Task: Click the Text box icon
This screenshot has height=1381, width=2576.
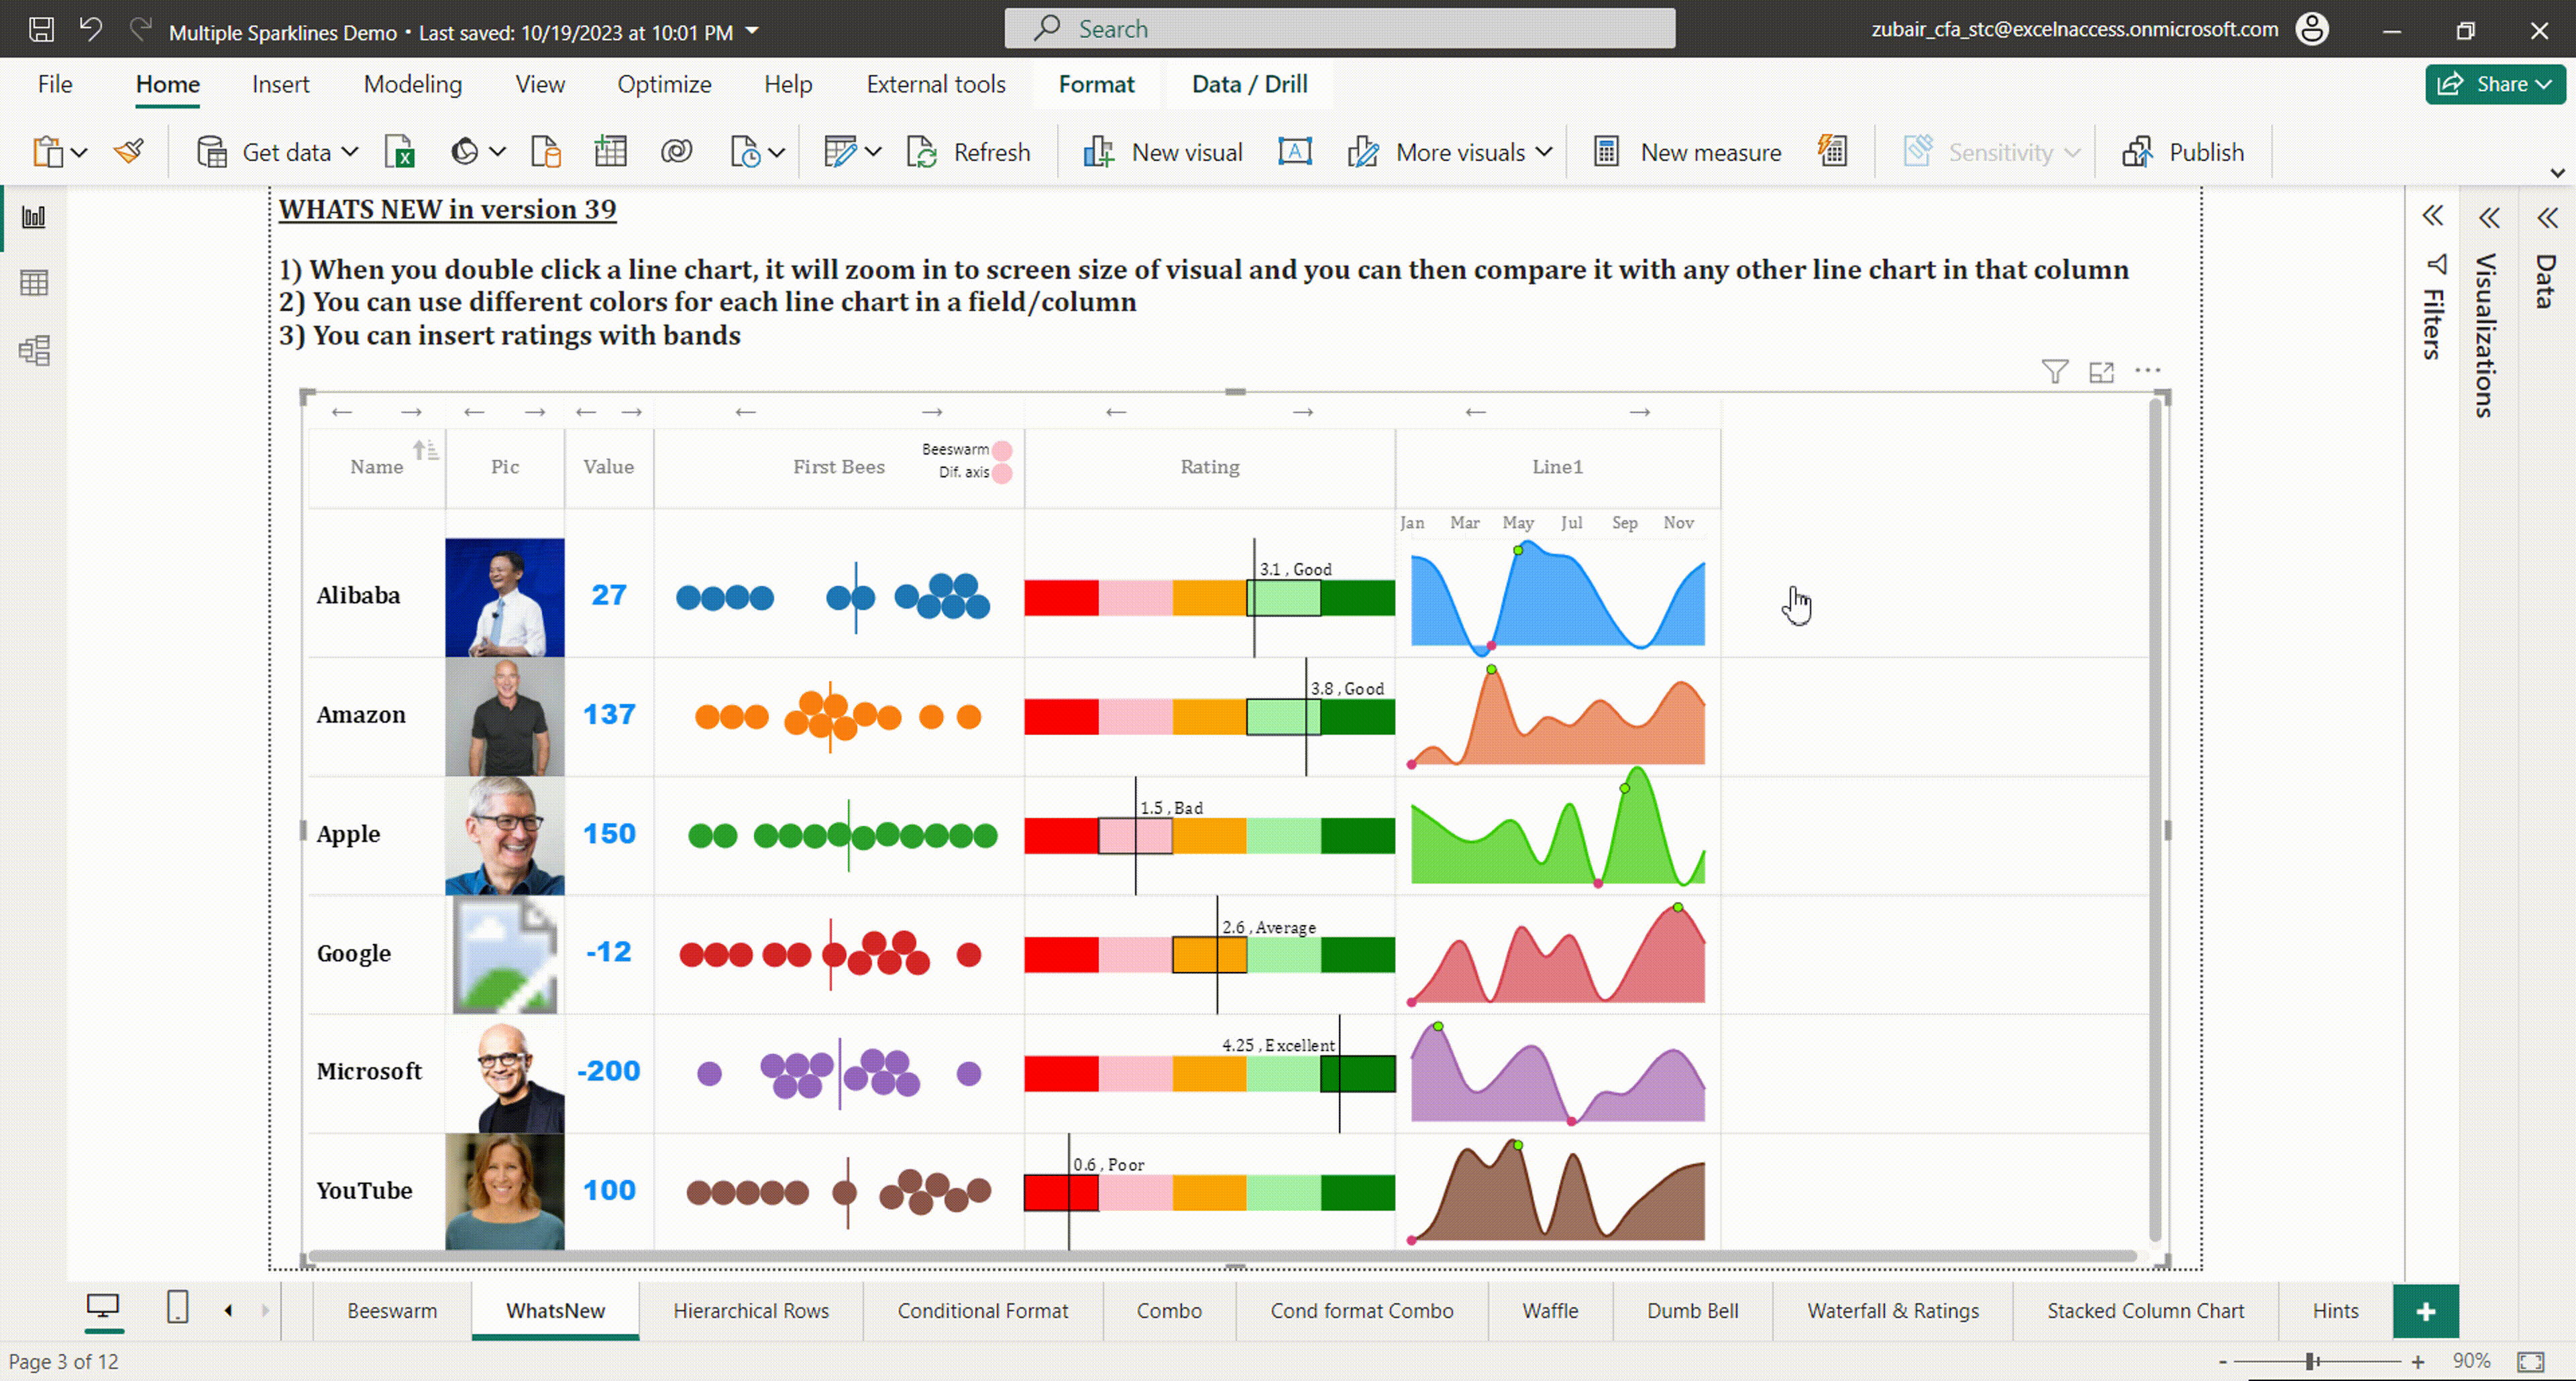Action: tap(1295, 152)
